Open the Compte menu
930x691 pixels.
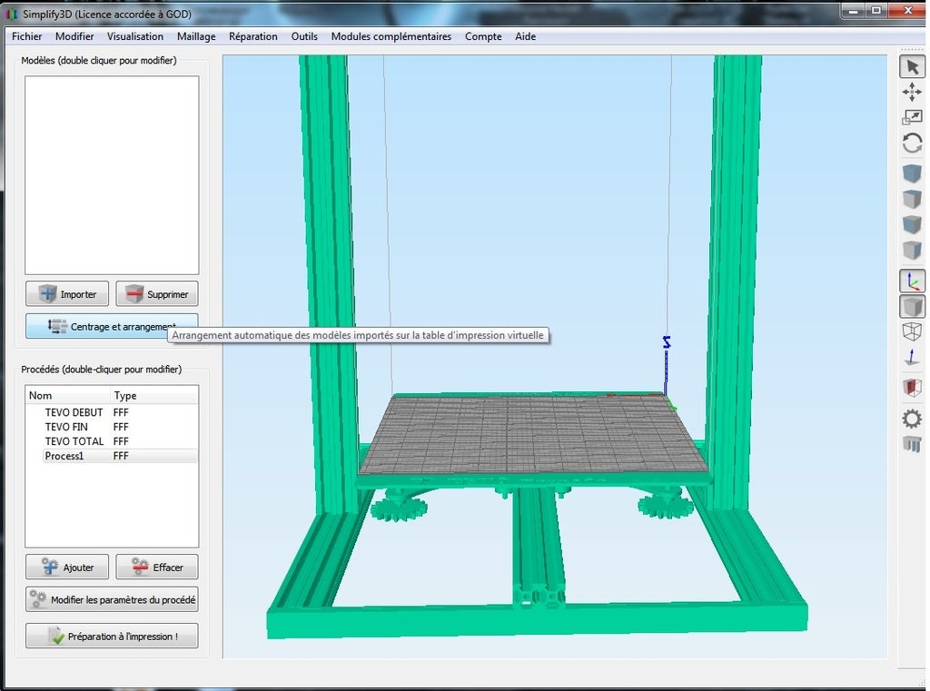coord(483,36)
